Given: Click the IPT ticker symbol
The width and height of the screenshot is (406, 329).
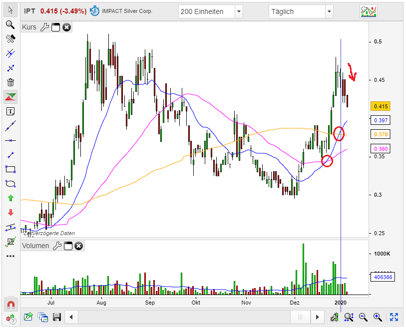Looking at the screenshot, I should (29, 11).
